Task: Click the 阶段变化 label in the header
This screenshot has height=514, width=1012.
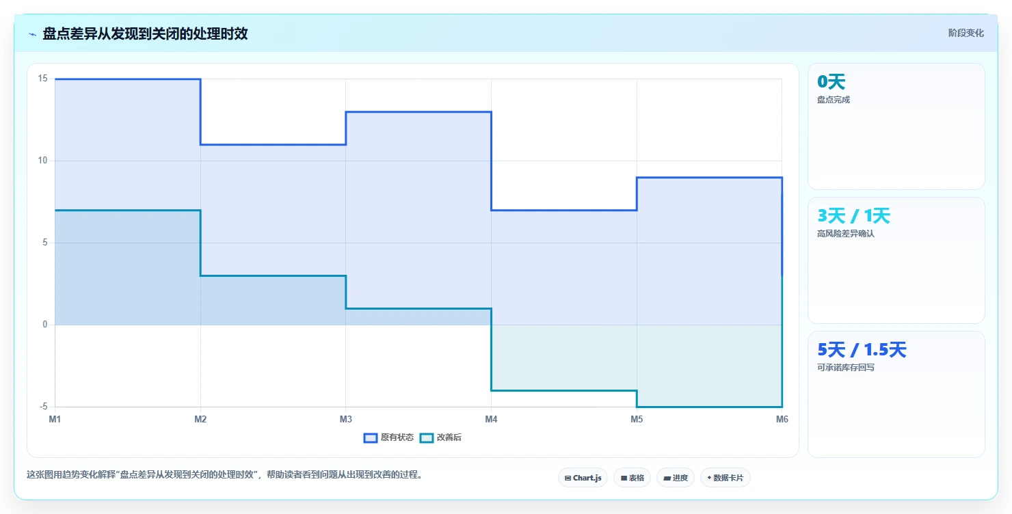Action: 966,33
